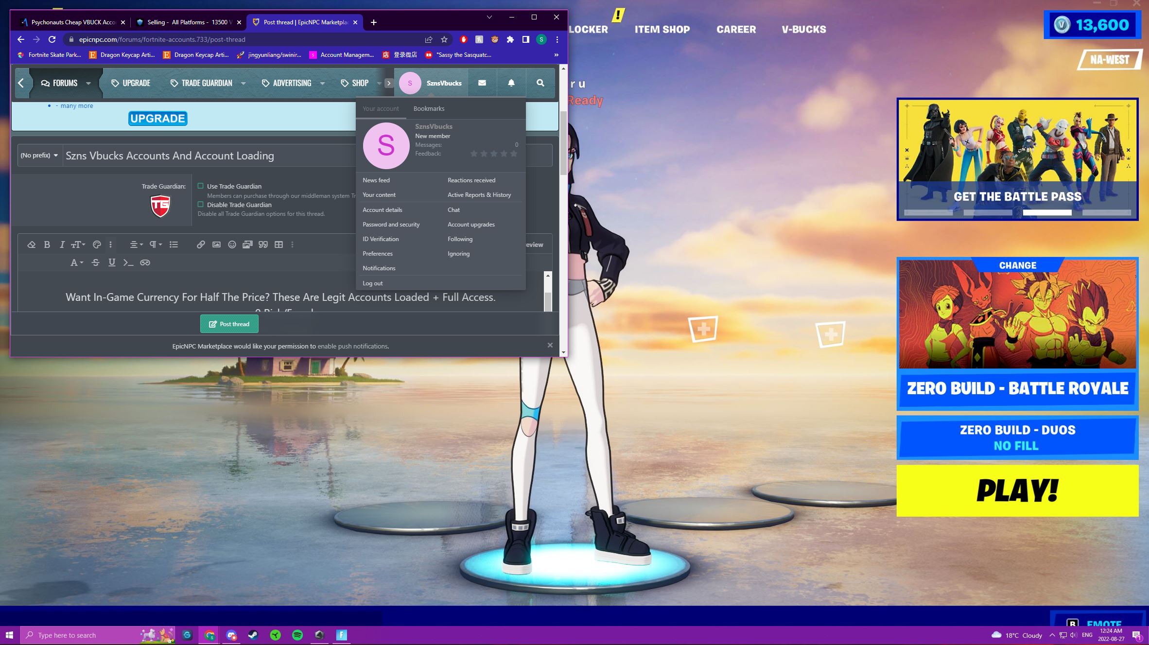Expand the Forums navigation dropdown arrow
This screenshot has width=1149, height=645.
pyautogui.click(x=88, y=83)
